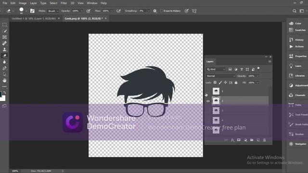Toggle the airbrush build-up icon
This screenshot has height=173, width=308.
click(x=118, y=11)
